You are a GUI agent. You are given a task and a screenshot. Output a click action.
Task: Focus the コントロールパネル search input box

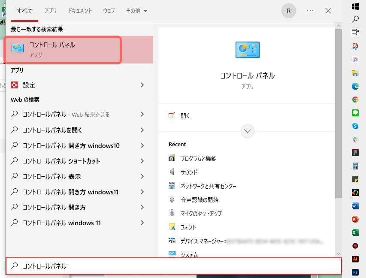pos(174,266)
